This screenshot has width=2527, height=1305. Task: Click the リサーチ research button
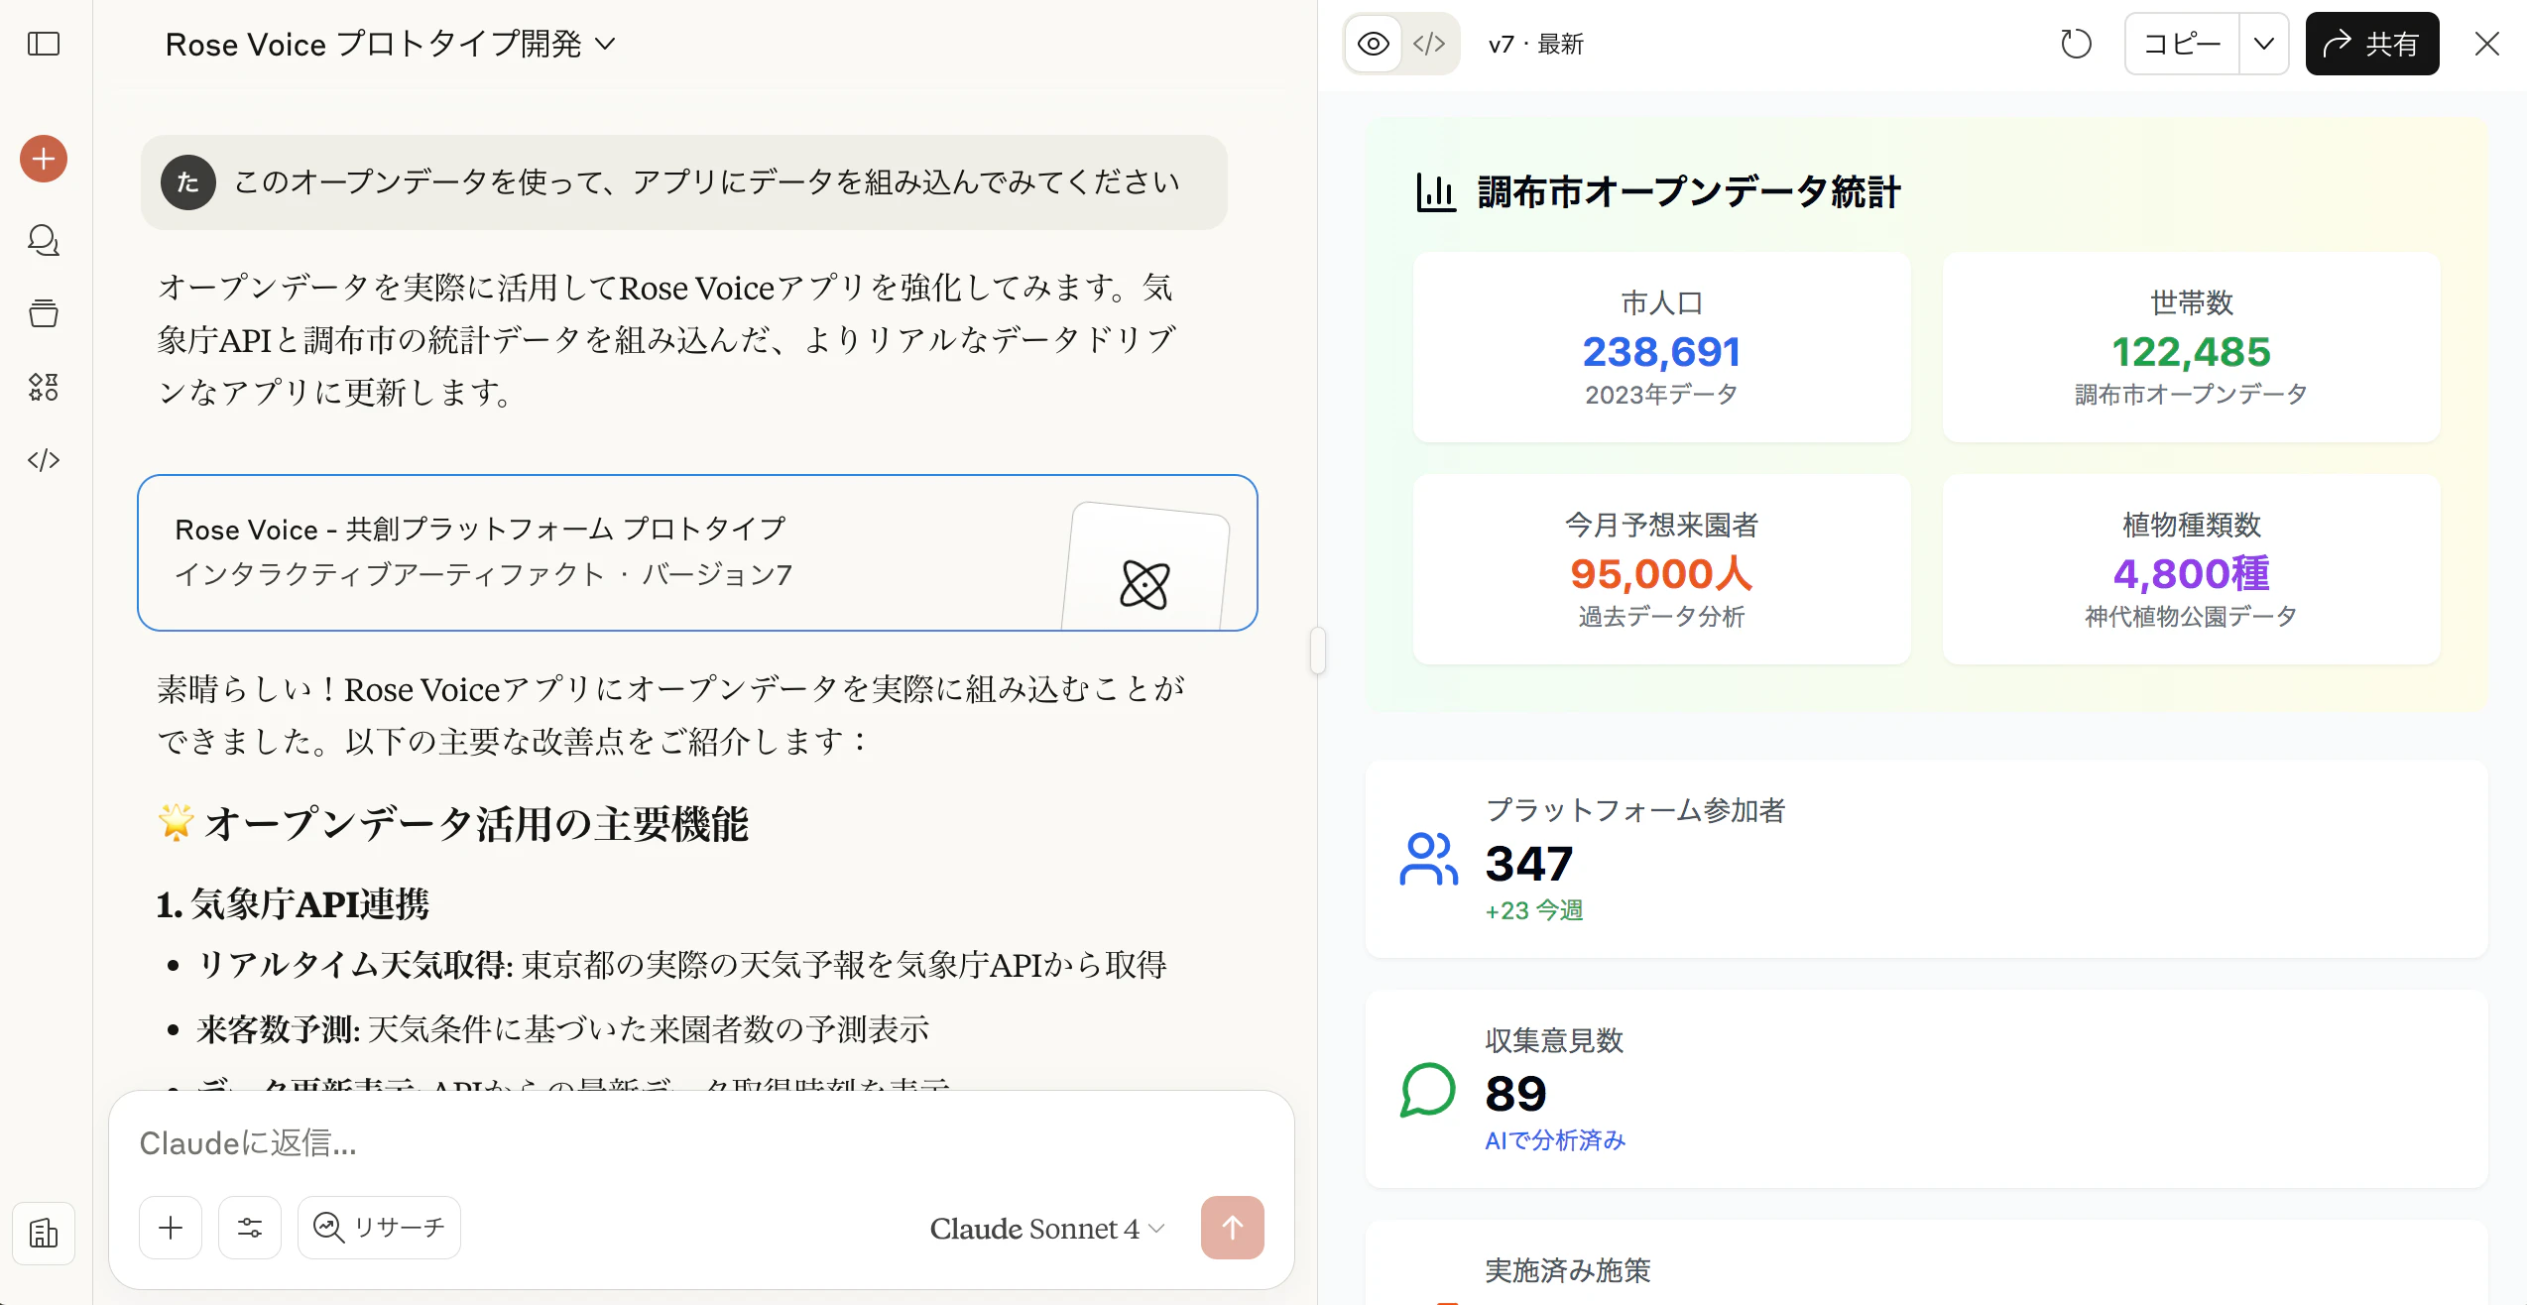click(380, 1228)
